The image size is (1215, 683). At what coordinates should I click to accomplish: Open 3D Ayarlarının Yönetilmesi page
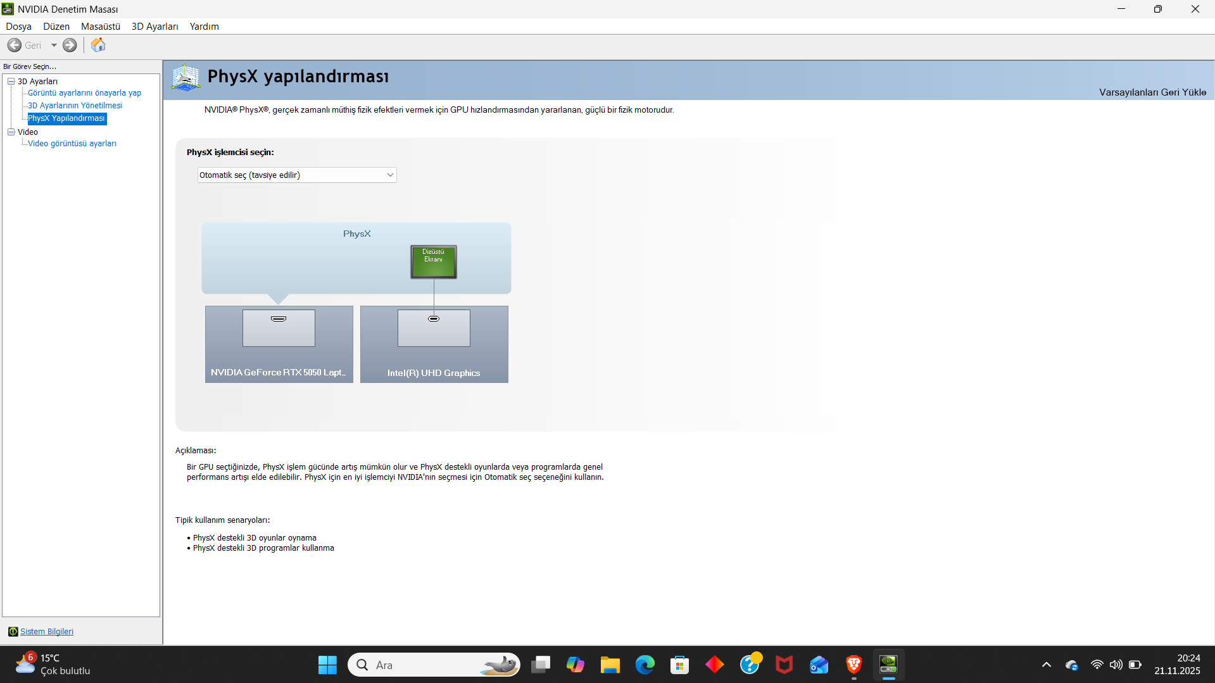click(75, 106)
